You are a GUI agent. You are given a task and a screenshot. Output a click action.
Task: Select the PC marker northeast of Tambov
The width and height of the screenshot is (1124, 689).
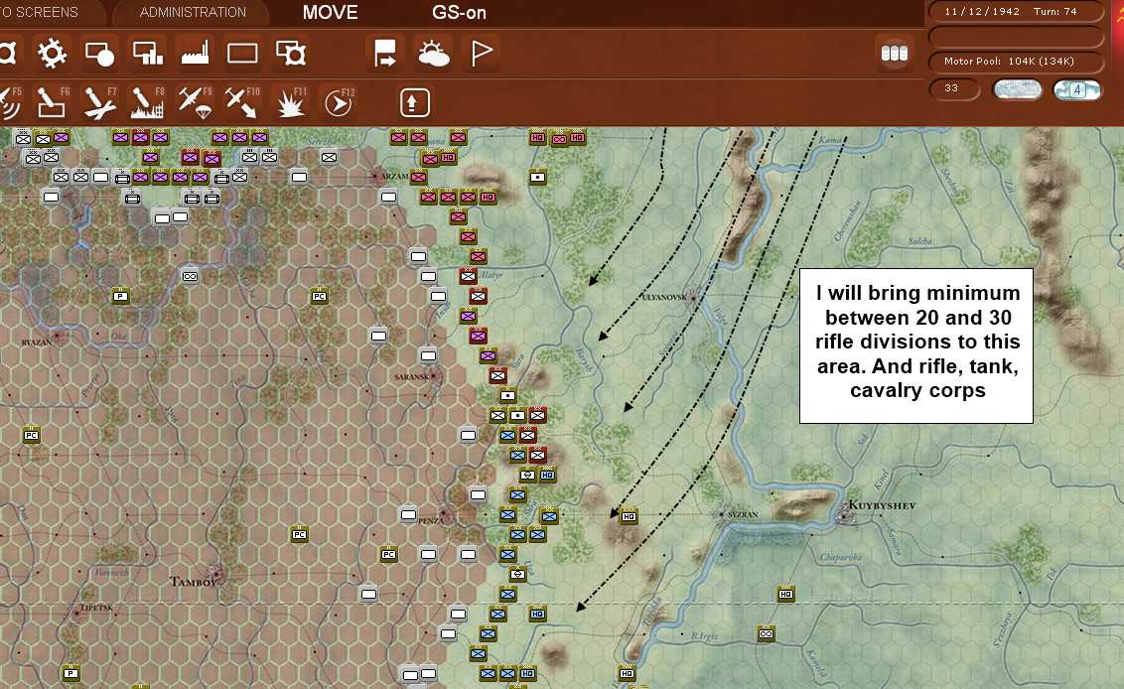coord(300,534)
